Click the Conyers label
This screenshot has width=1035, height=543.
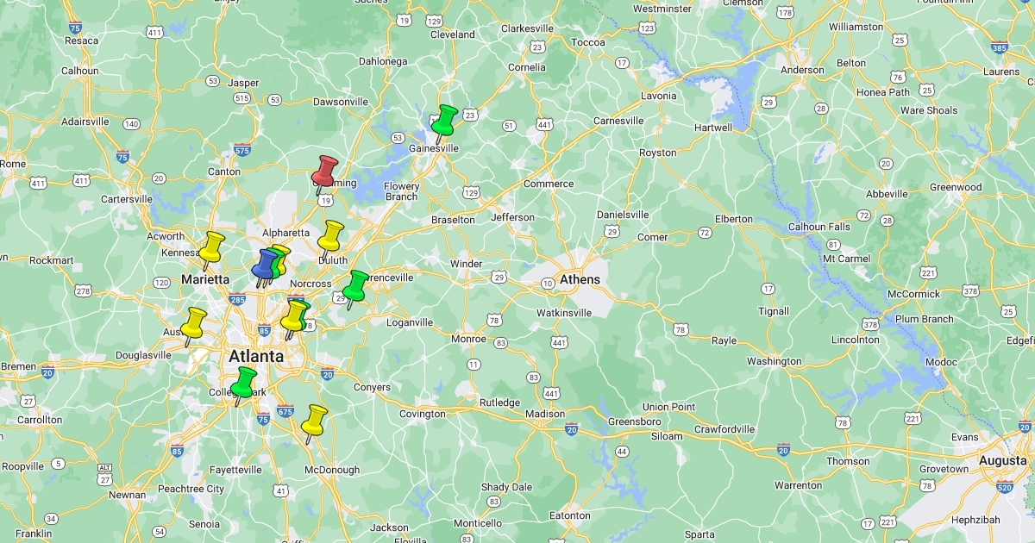pos(372,387)
